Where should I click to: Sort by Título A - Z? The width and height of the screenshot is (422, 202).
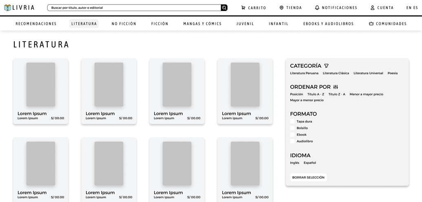[x=316, y=94]
